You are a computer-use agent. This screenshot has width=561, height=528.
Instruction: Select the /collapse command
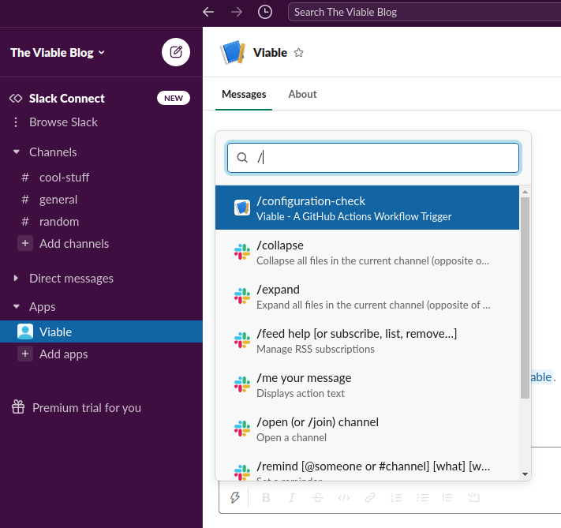point(367,253)
